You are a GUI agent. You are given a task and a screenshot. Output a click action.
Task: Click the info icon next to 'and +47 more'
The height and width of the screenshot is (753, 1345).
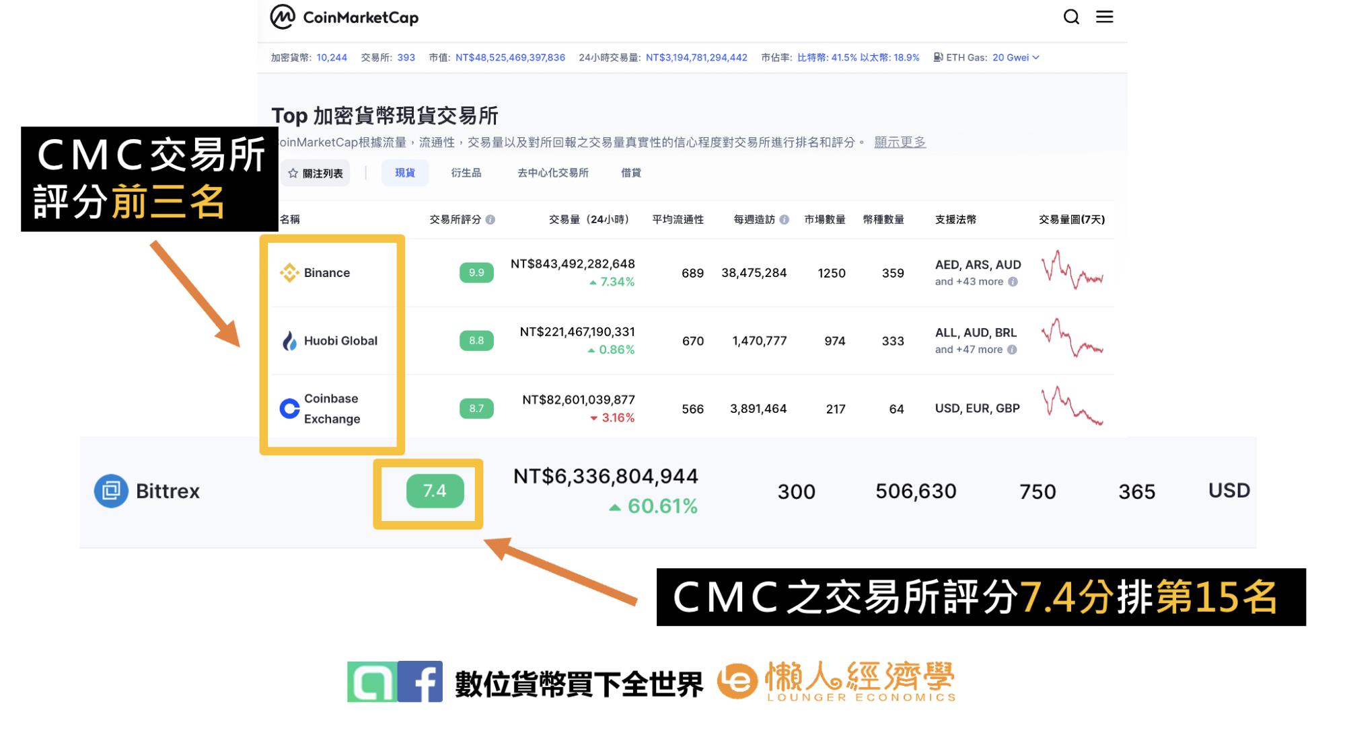point(1012,350)
